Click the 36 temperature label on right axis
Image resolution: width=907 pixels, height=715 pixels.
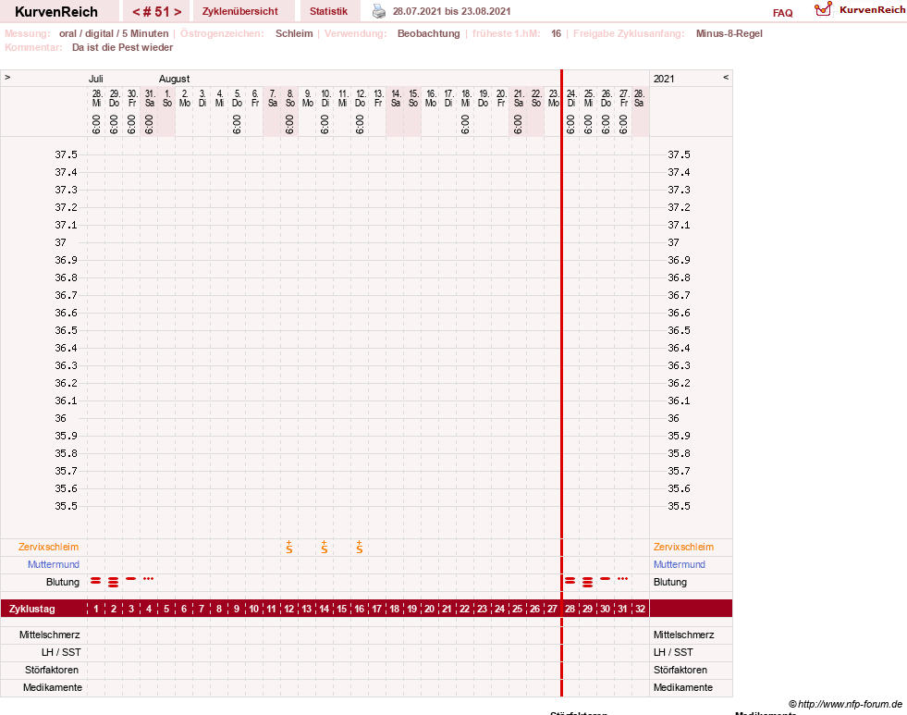coord(673,418)
